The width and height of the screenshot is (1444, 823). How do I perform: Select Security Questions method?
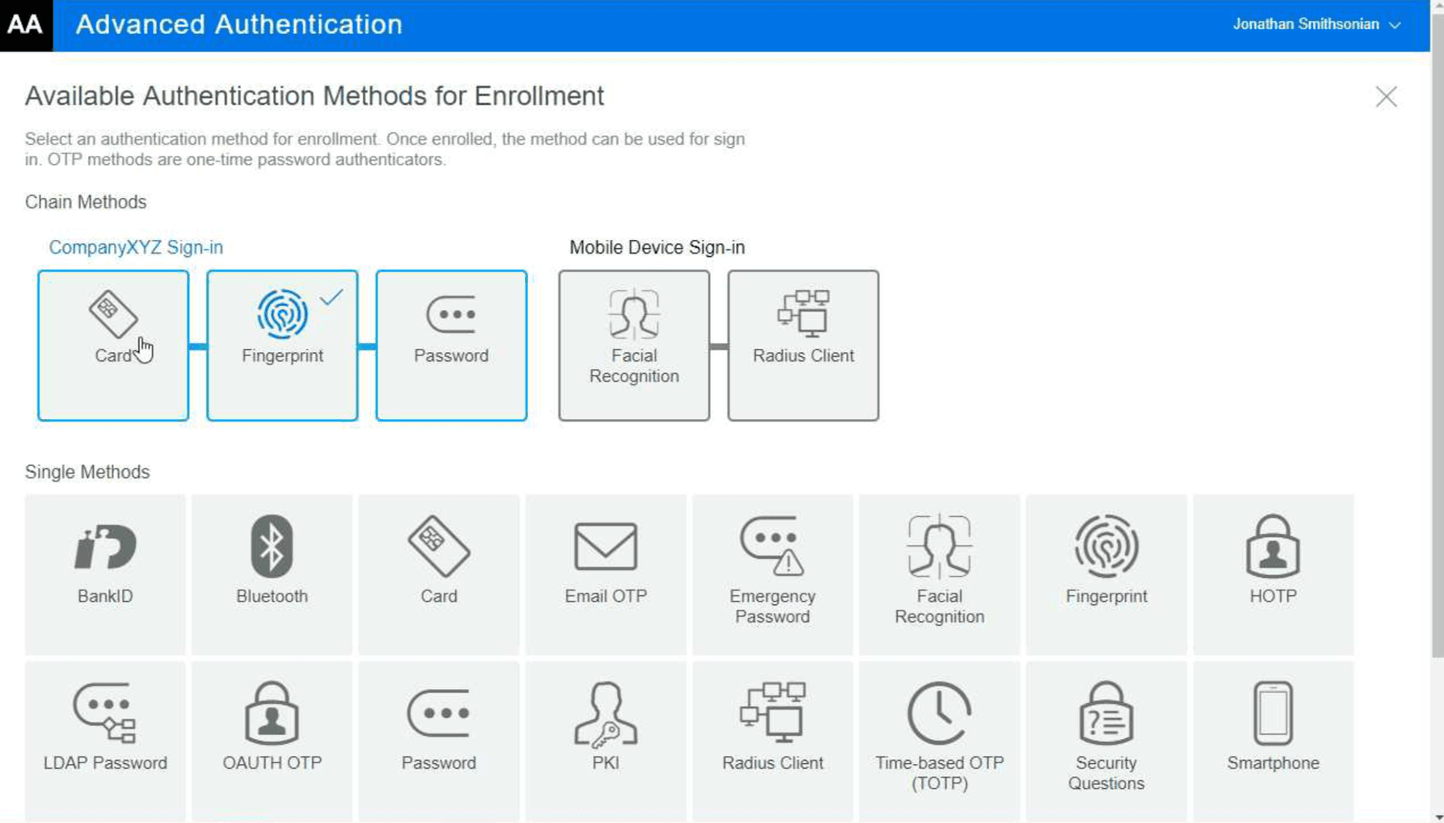pyautogui.click(x=1106, y=741)
